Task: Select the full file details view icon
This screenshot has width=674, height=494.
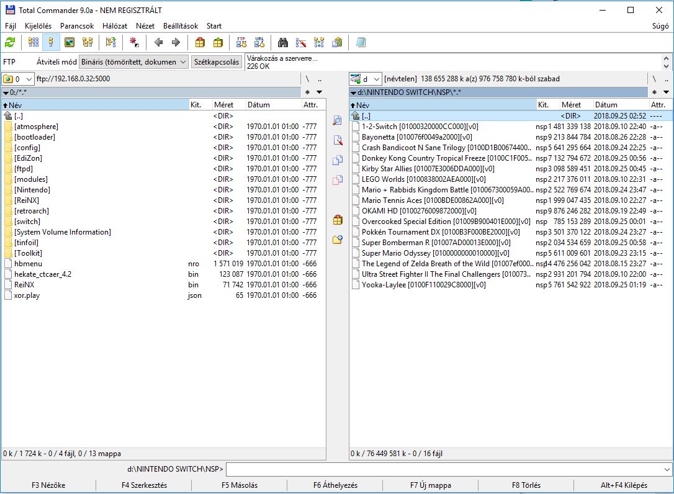Action: [x=51, y=42]
